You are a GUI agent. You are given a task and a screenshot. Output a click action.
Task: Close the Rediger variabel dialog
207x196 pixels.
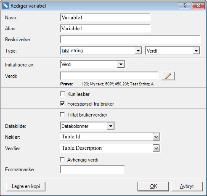point(198,6)
